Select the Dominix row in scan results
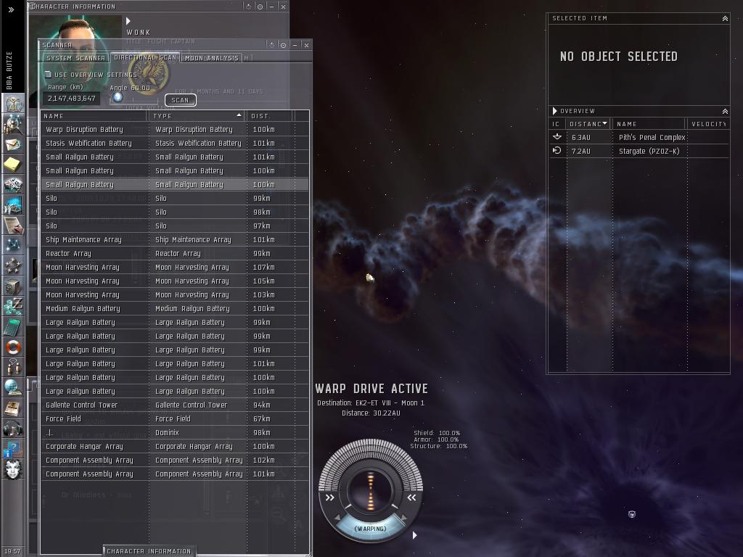Screen dimensions: 743x557 [x=175, y=432]
